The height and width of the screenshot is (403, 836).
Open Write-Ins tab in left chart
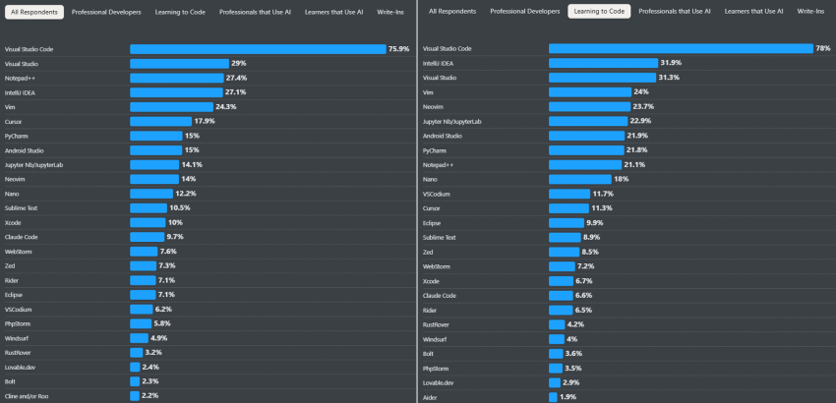point(393,12)
